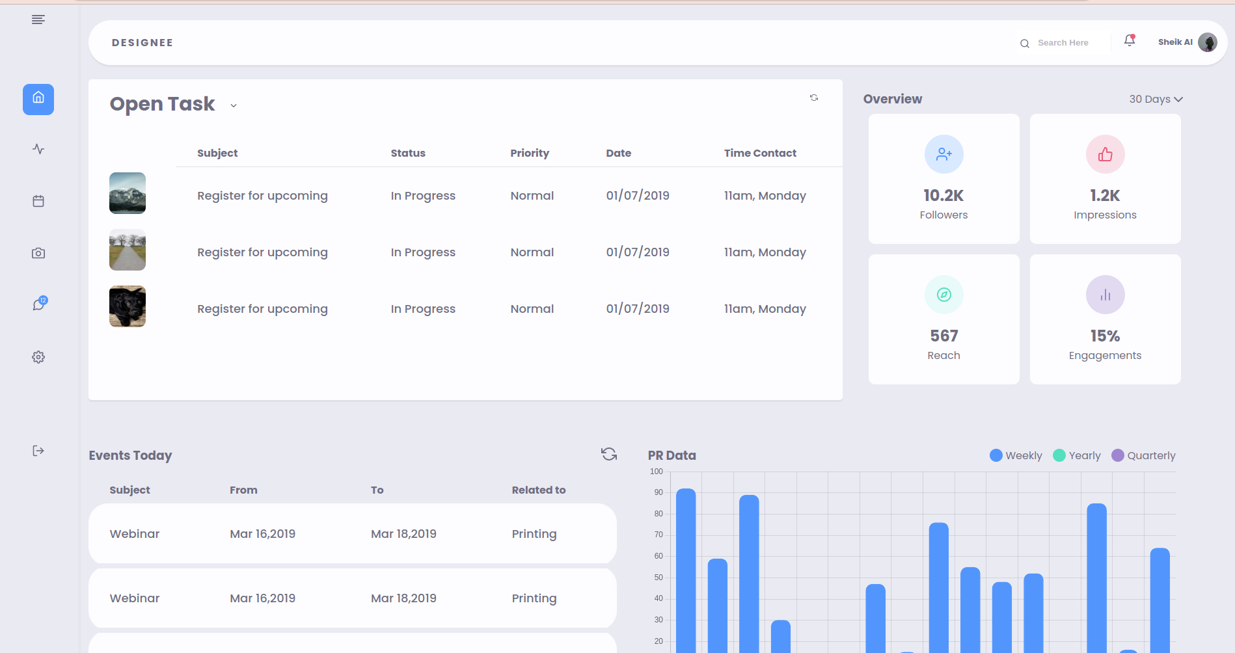1235x653 pixels.
Task: Click the Sheik Al profile avatar
Action: click(x=1207, y=42)
